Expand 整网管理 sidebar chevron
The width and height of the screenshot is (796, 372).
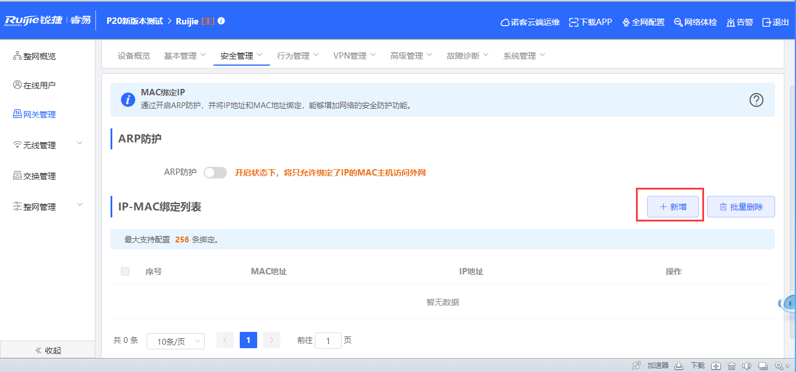coord(80,205)
